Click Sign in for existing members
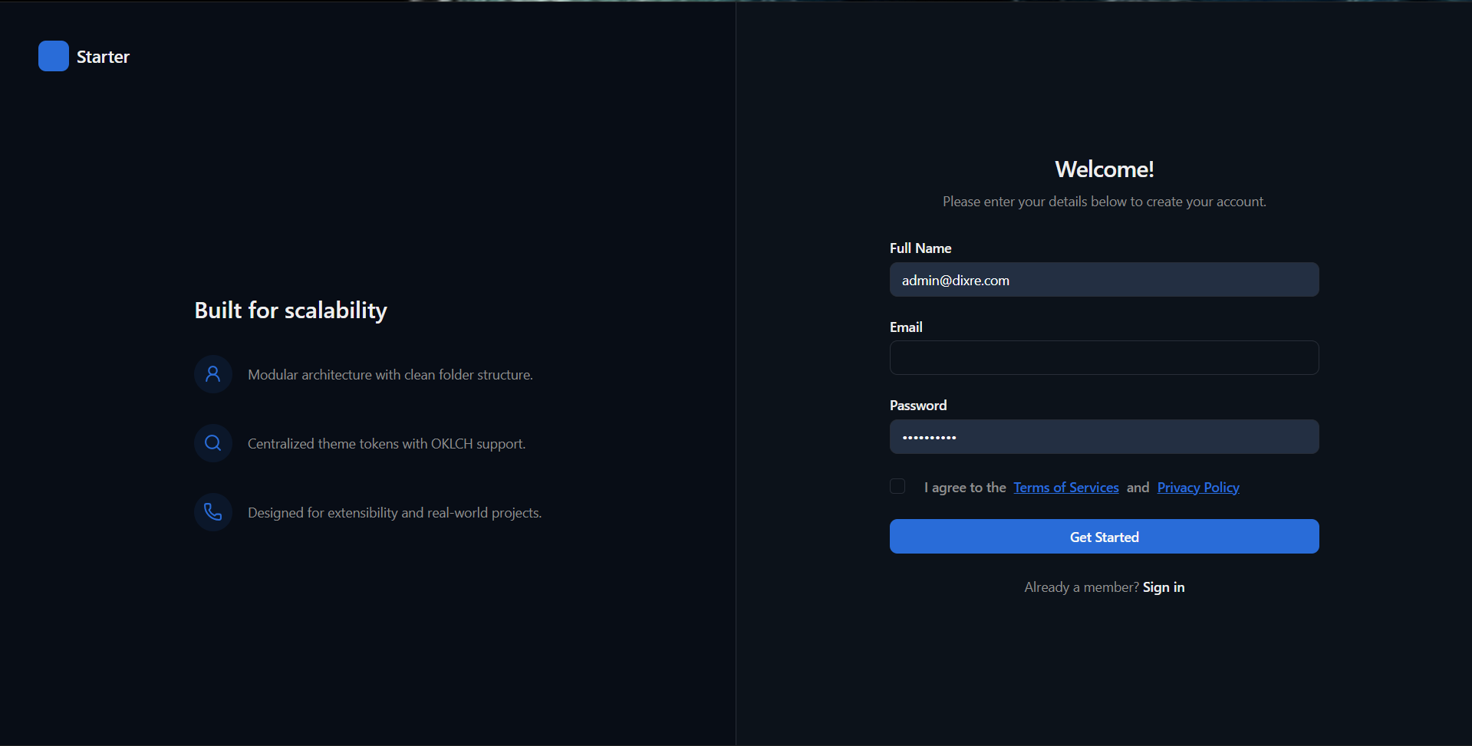 point(1163,587)
